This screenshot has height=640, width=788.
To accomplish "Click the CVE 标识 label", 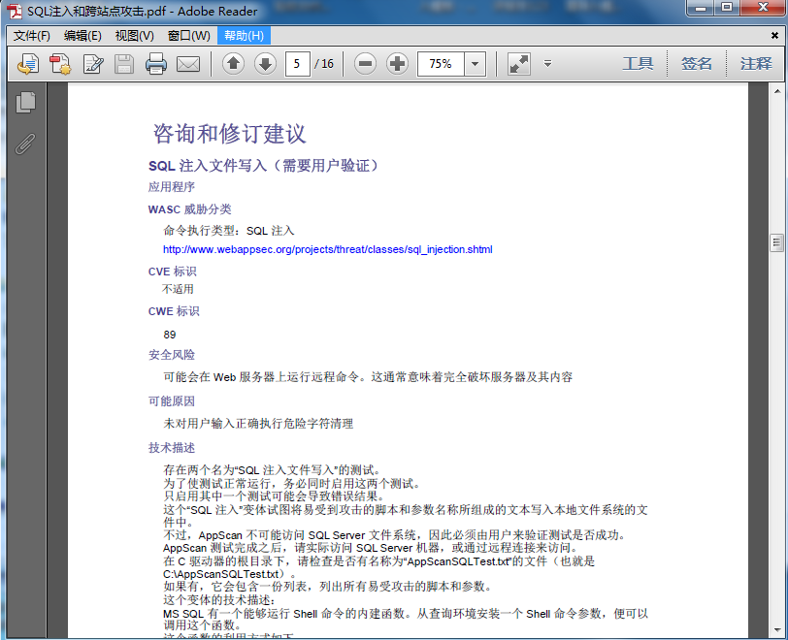I will tap(173, 272).
